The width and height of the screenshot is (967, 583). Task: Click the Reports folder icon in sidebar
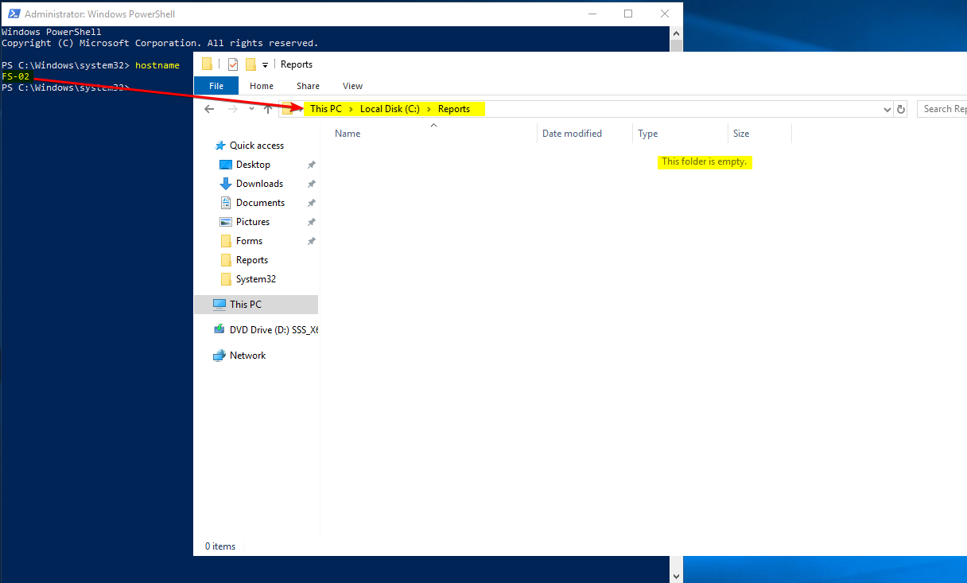click(x=225, y=260)
